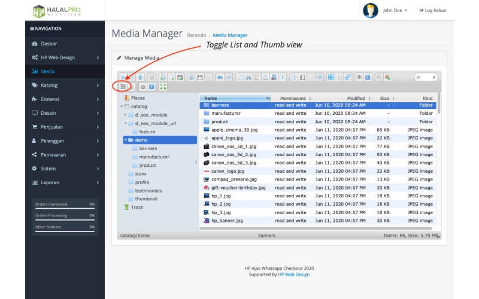Click Orders Completed progress bar
The height and width of the screenshot is (299, 479).
tap(65, 208)
